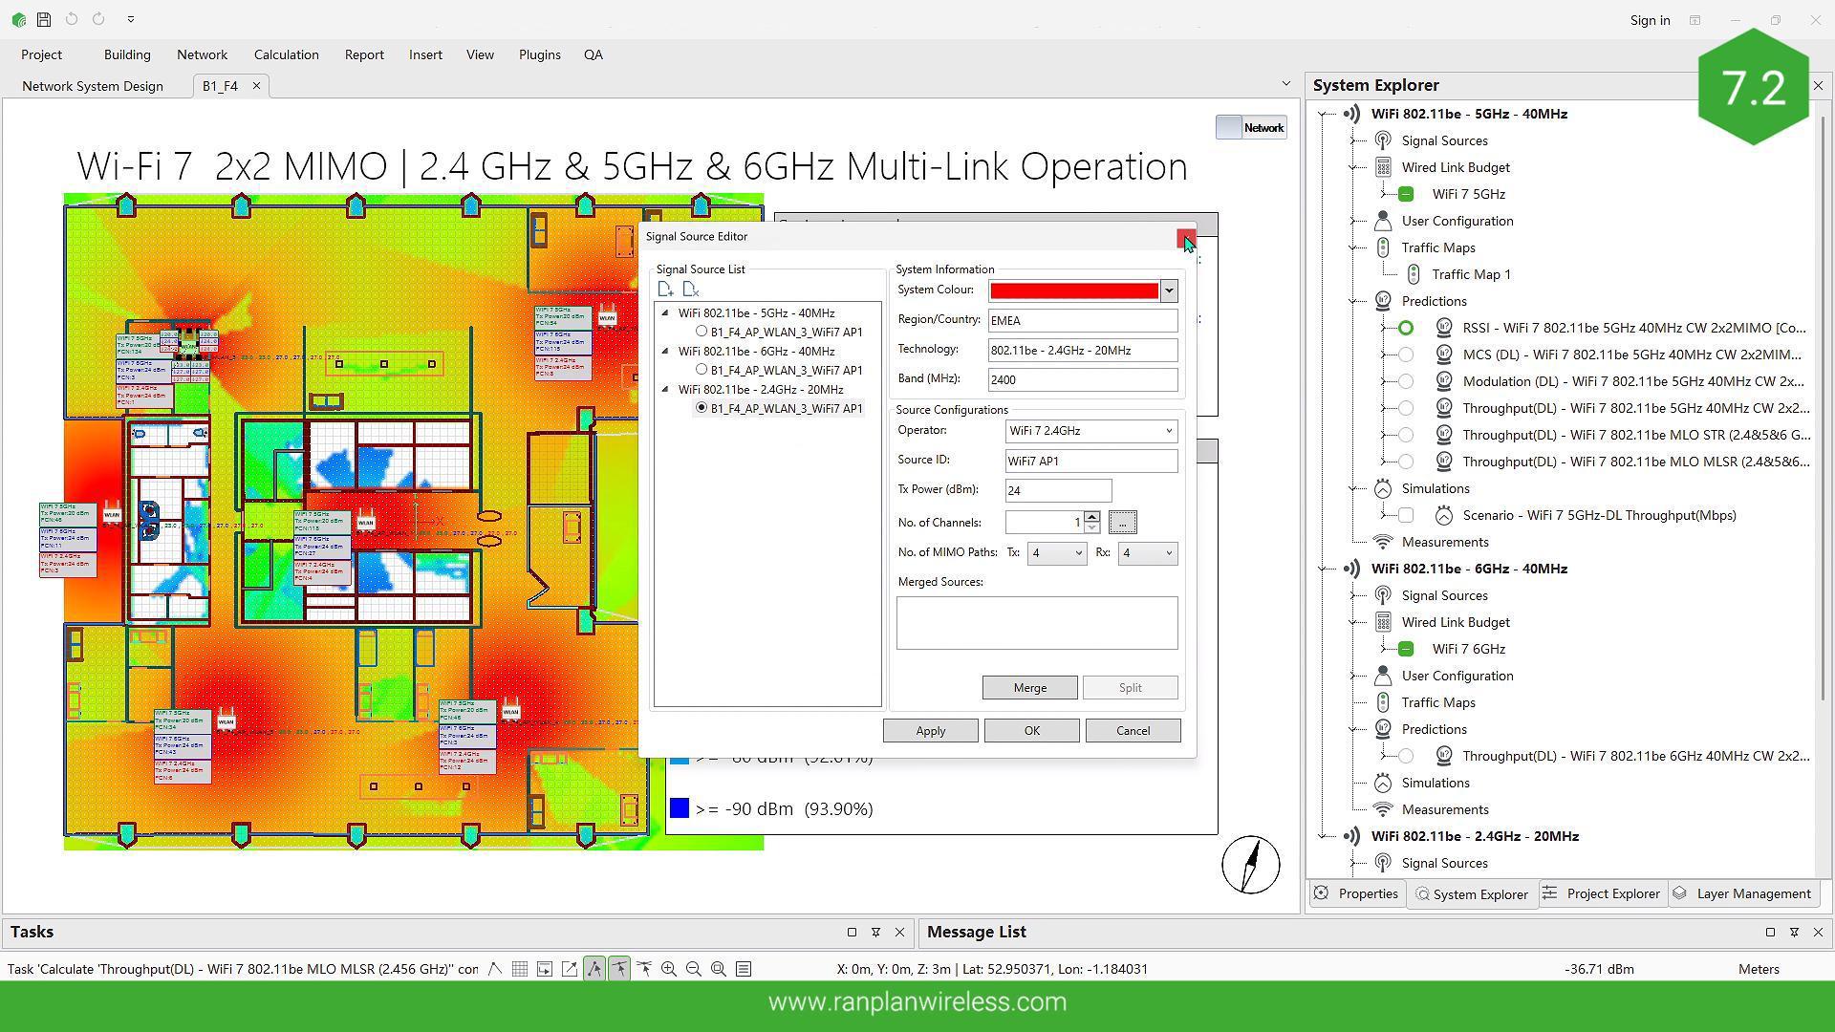Click the Measurements wifi icon under 5GHz

click(x=1383, y=542)
